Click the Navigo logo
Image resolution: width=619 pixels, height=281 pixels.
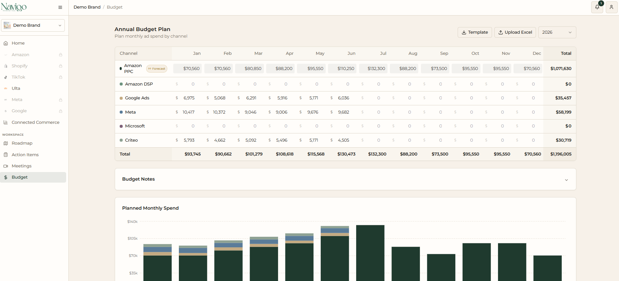point(14,7)
